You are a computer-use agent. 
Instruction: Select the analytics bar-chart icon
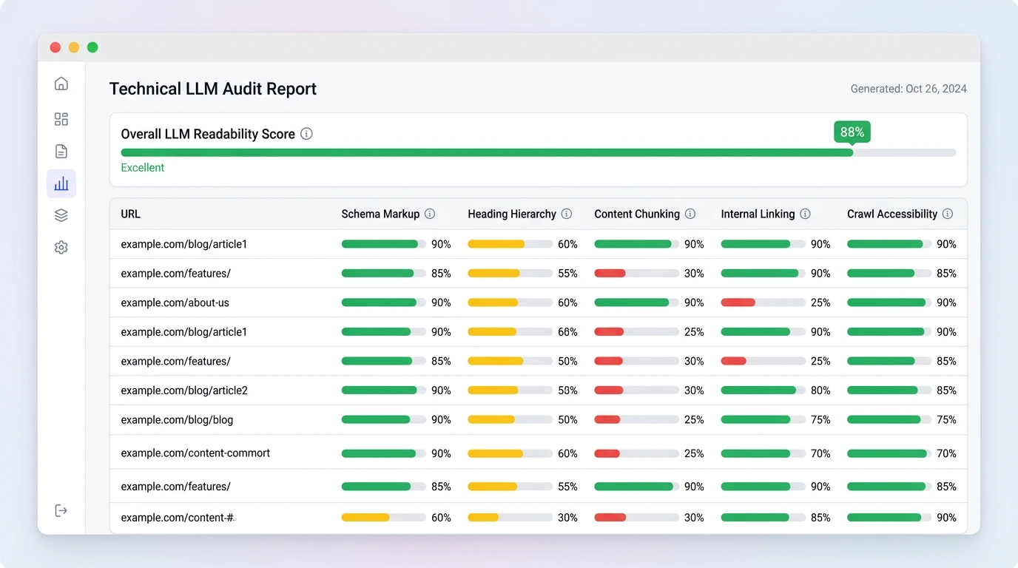coord(61,183)
